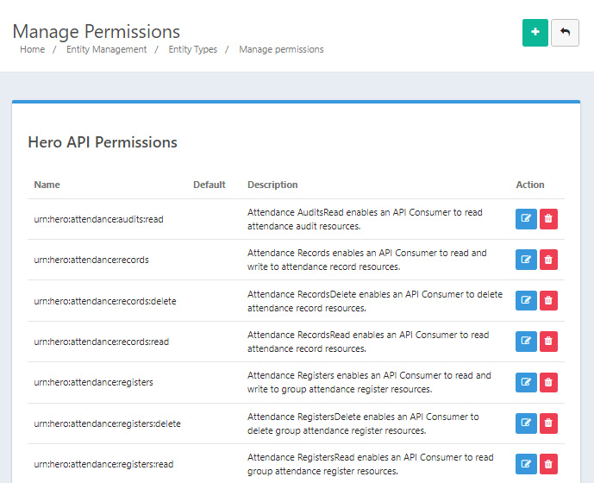Screen dimensions: 594x483
Task: Edit the urn:hero:attendance:records permission
Action: point(526,260)
